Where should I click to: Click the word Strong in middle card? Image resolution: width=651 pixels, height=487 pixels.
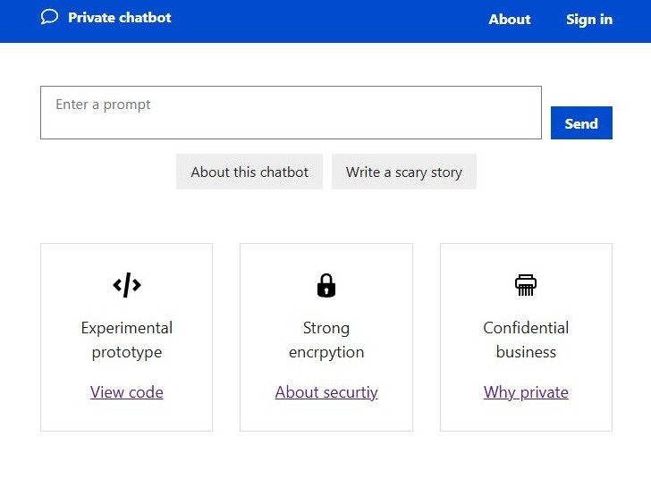pyautogui.click(x=326, y=328)
